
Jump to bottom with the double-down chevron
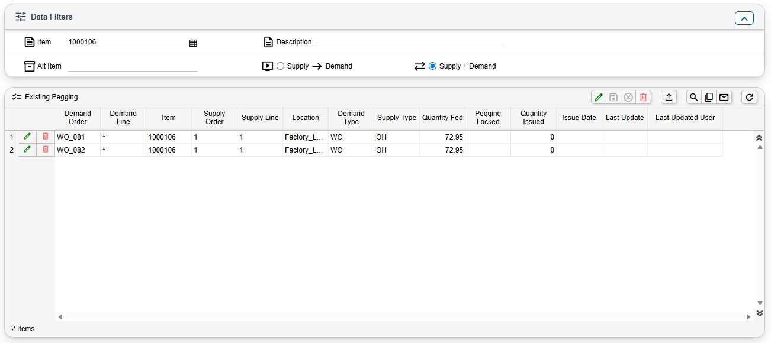[760, 313]
